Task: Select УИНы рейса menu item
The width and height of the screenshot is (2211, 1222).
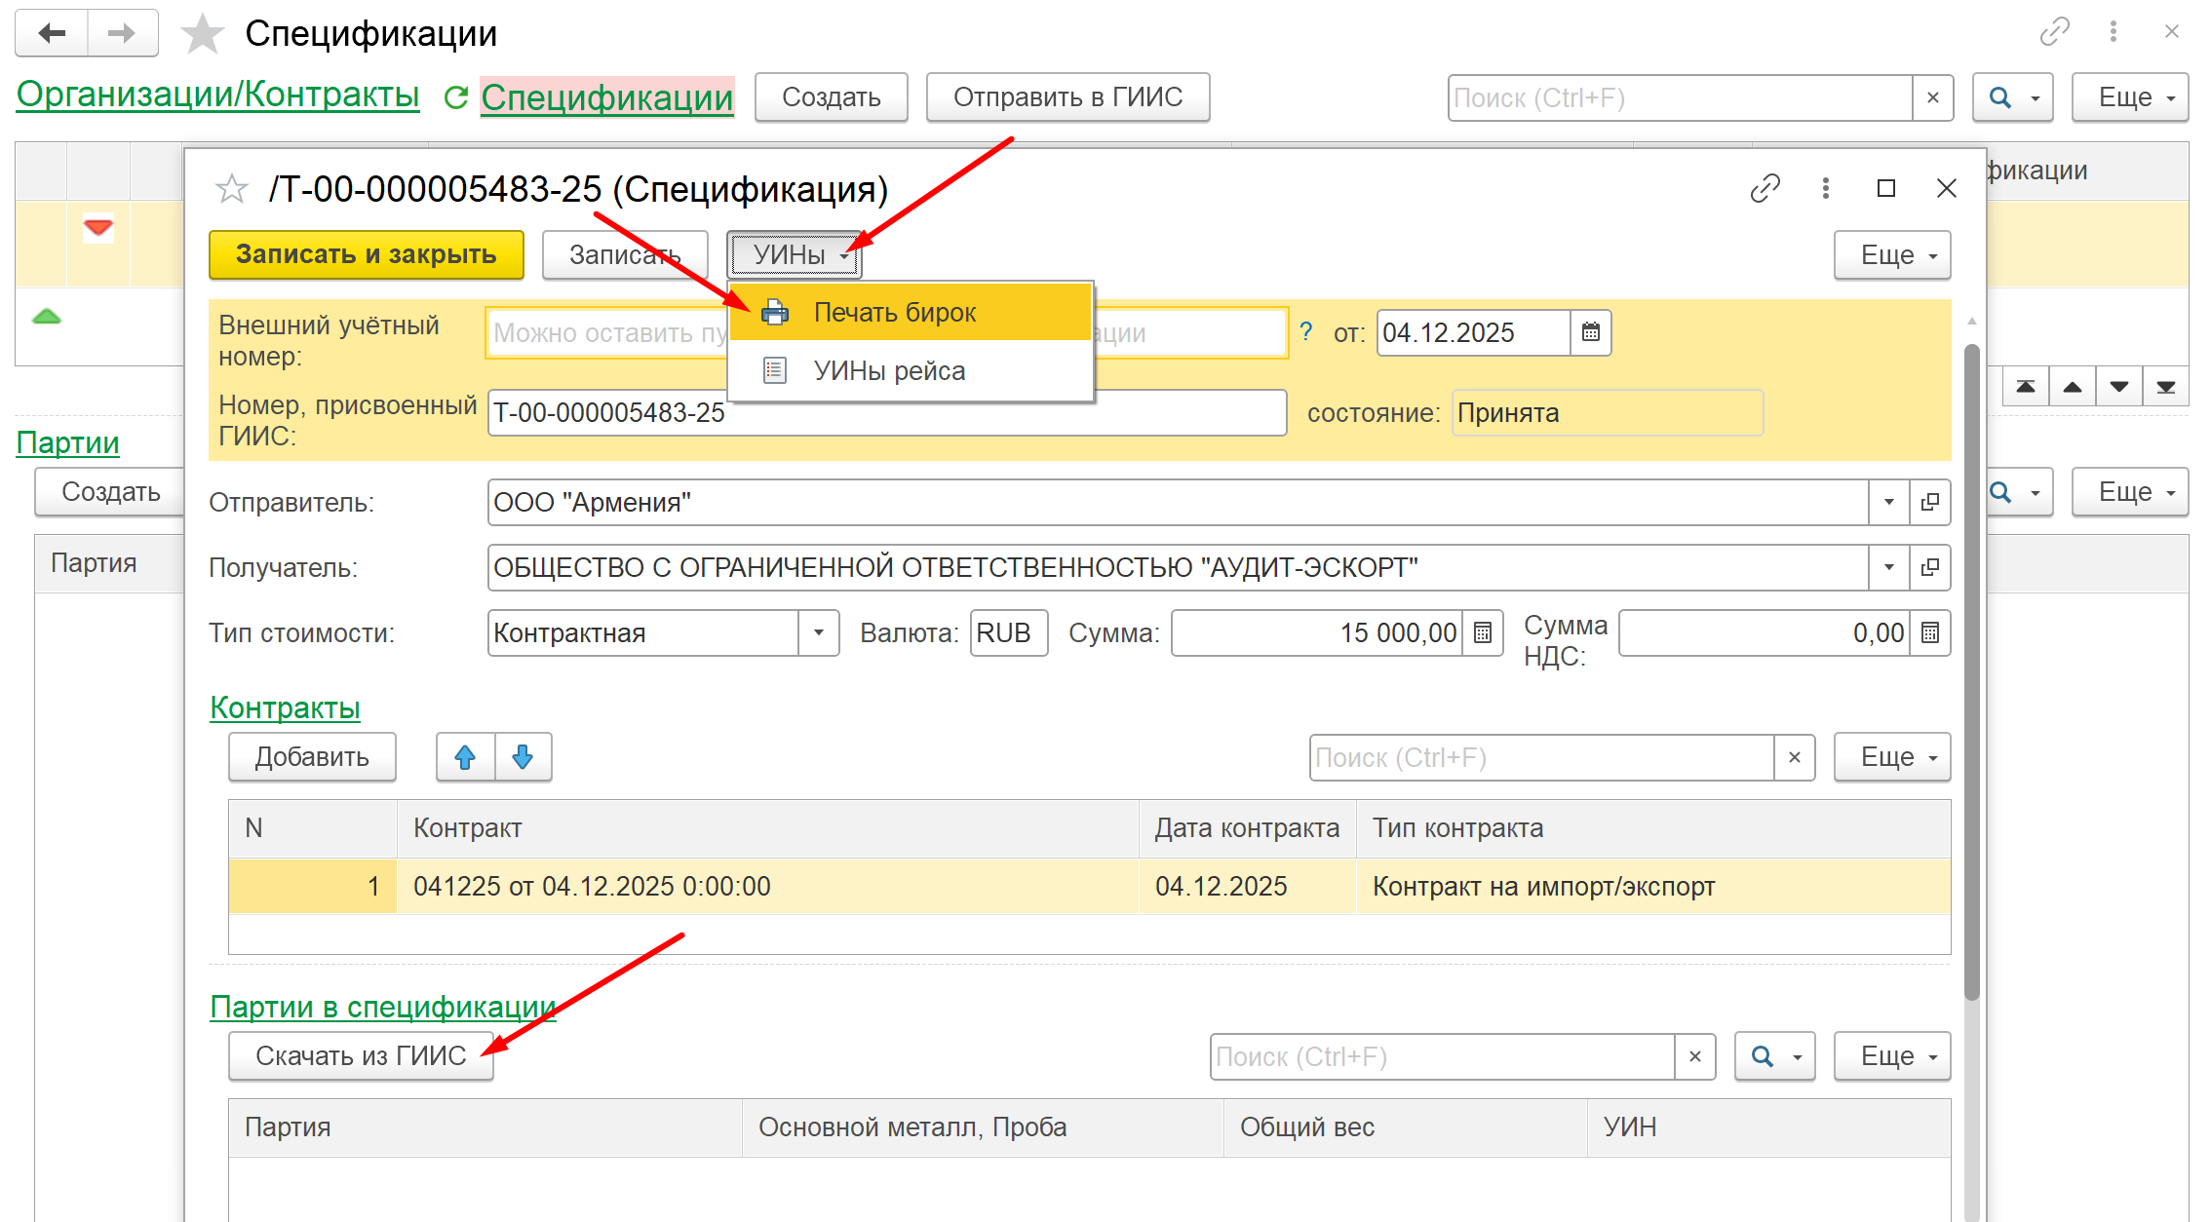Action: (888, 371)
